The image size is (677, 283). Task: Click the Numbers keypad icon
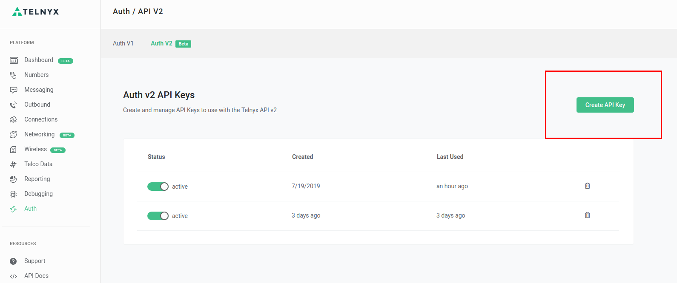coord(13,75)
